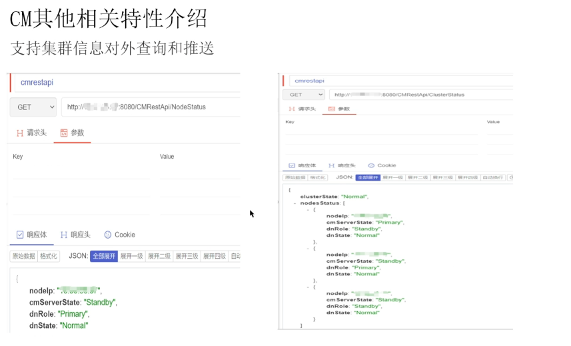The width and height of the screenshot is (571, 346).
Task: Click Cookie icon in ClusterStatus panel
Action: [371, 165]
